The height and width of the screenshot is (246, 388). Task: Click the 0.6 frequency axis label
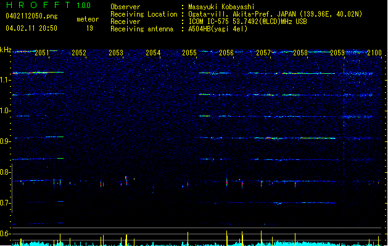tap(6, 234)
